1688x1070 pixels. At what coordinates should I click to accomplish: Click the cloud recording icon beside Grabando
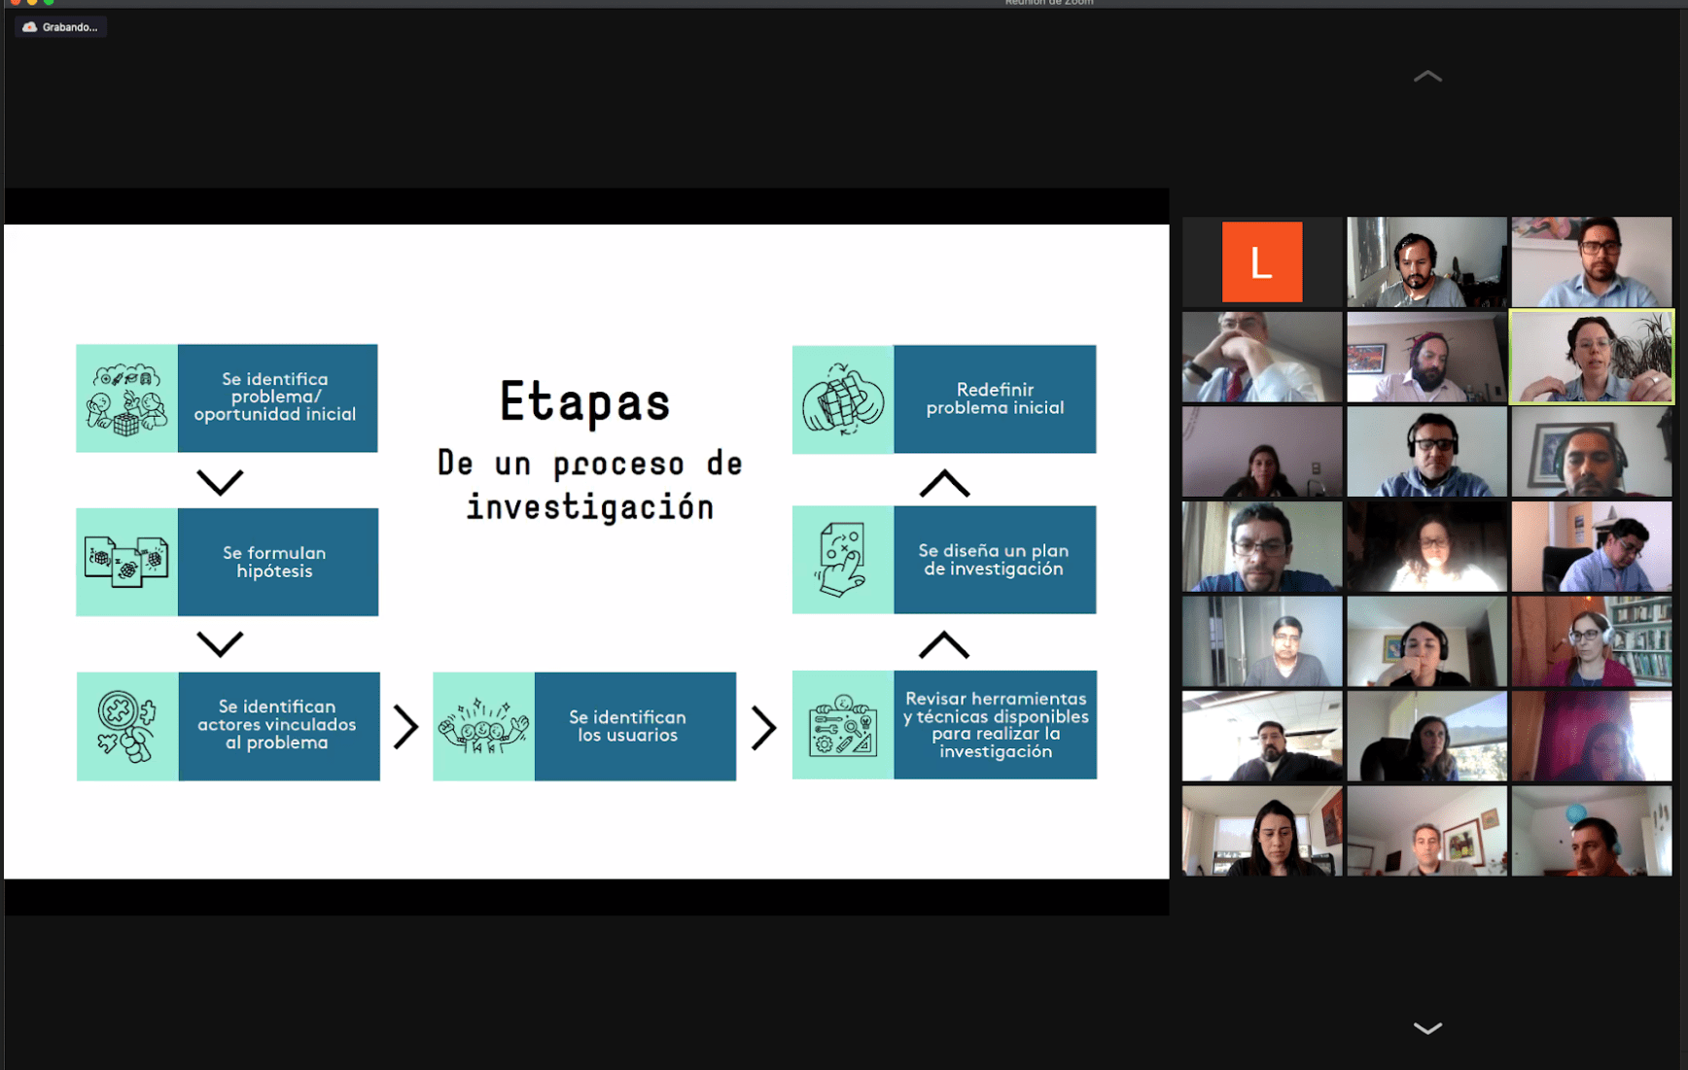click(30, 27)
